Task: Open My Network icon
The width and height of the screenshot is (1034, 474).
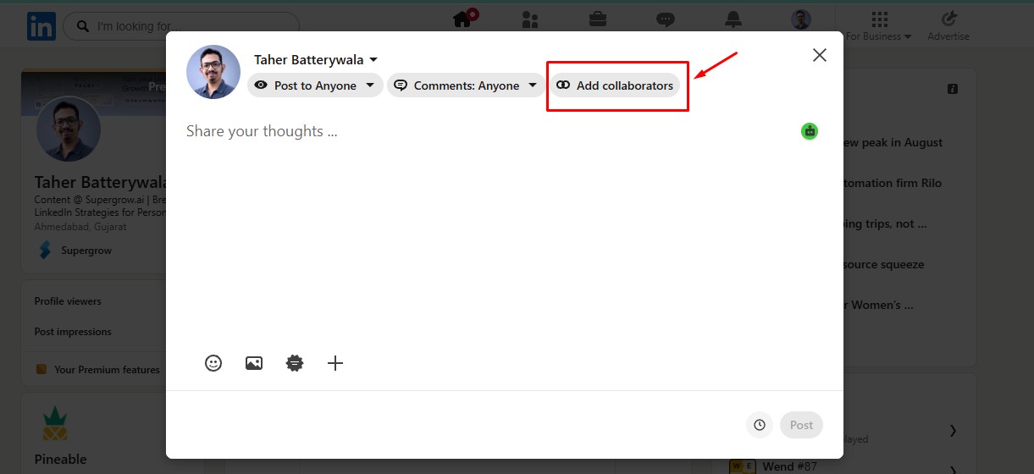Action: coord(531,19)
